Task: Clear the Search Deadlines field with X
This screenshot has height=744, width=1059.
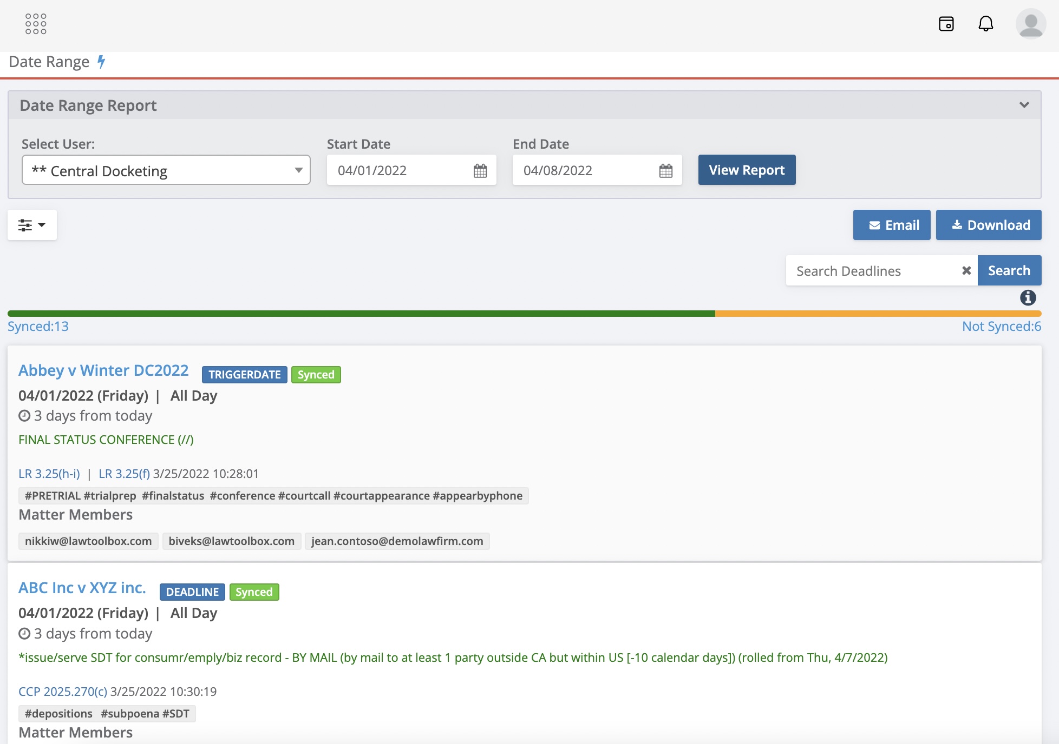Action: 966,270
